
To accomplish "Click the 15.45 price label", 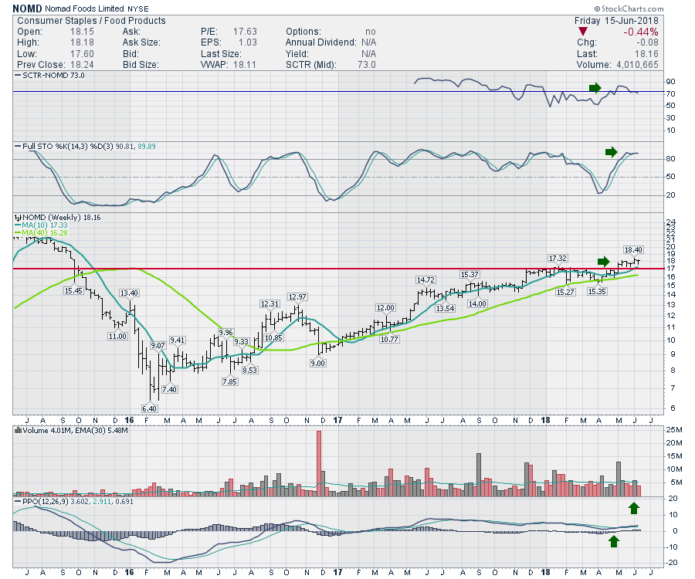I will (x=73, y=290).
